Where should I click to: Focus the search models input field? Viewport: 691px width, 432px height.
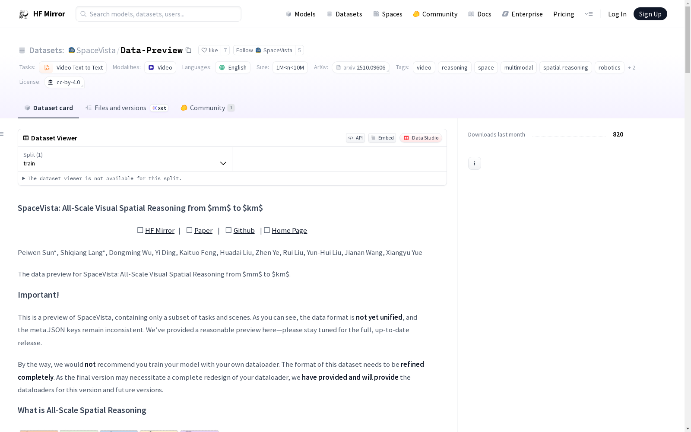point(158,14)
